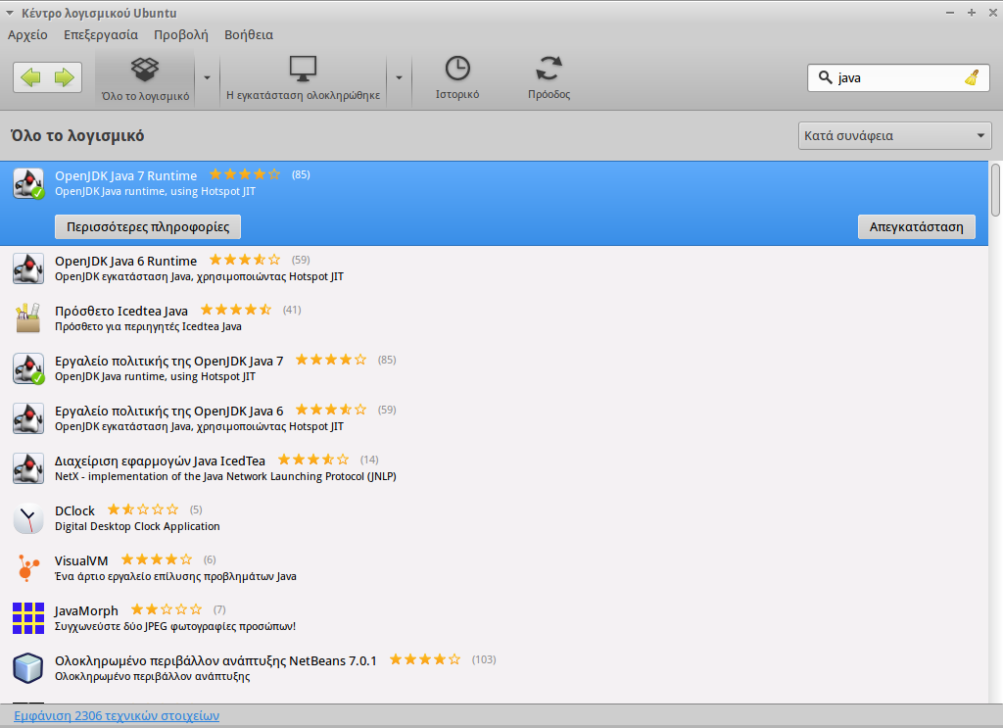The width and height of the screenshot is (1003, 728).
Task: Select the JavaMorph title
Action: point(86,610)
